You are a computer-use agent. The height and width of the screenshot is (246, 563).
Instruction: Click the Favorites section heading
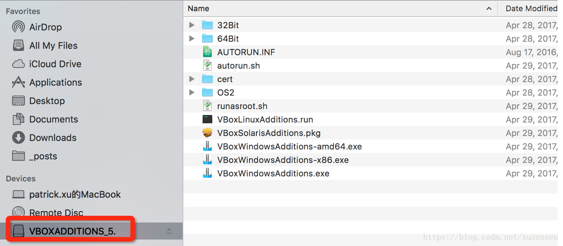[23, 11]
